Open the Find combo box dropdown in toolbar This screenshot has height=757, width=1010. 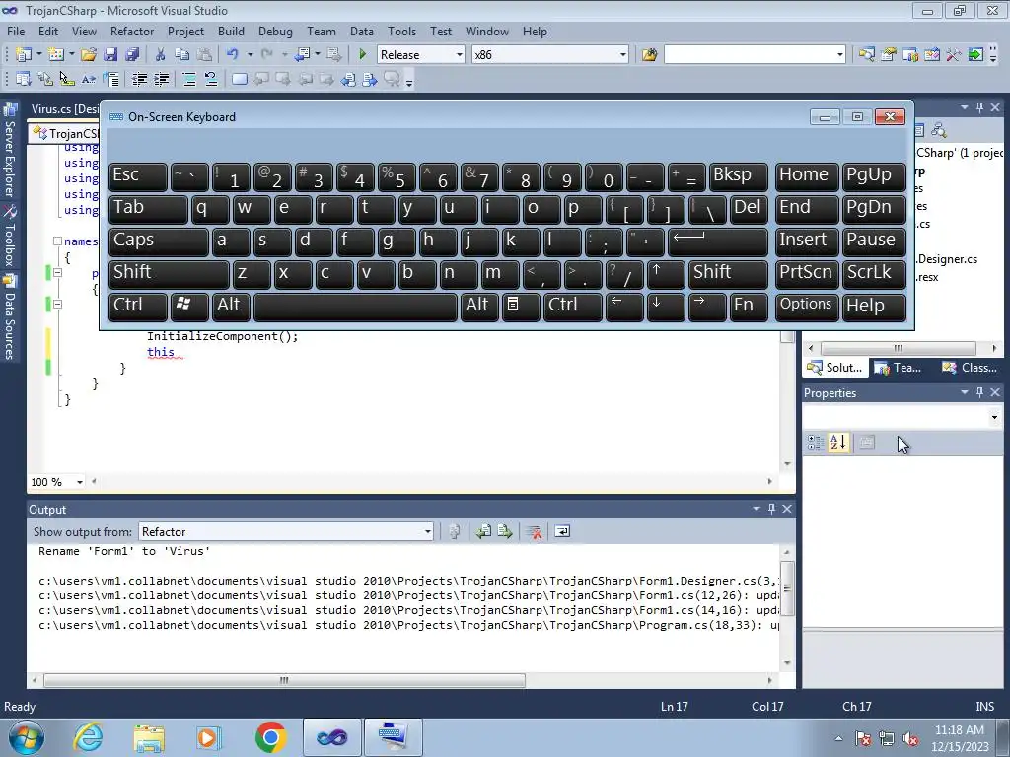point(840,55)
